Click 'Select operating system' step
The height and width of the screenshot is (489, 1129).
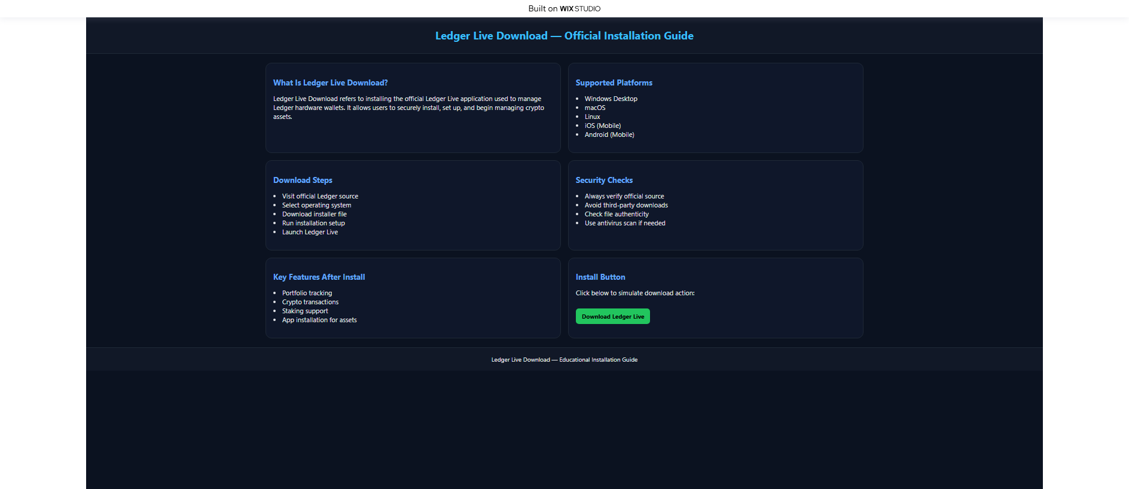tap(316, 205)
